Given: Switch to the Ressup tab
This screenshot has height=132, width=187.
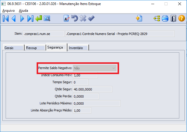Looking at the screenshot, I should 35,48.
